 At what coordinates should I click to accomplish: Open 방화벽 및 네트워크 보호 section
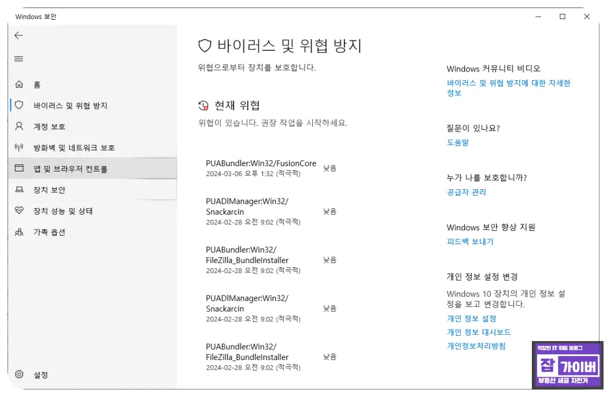(92, 147)
